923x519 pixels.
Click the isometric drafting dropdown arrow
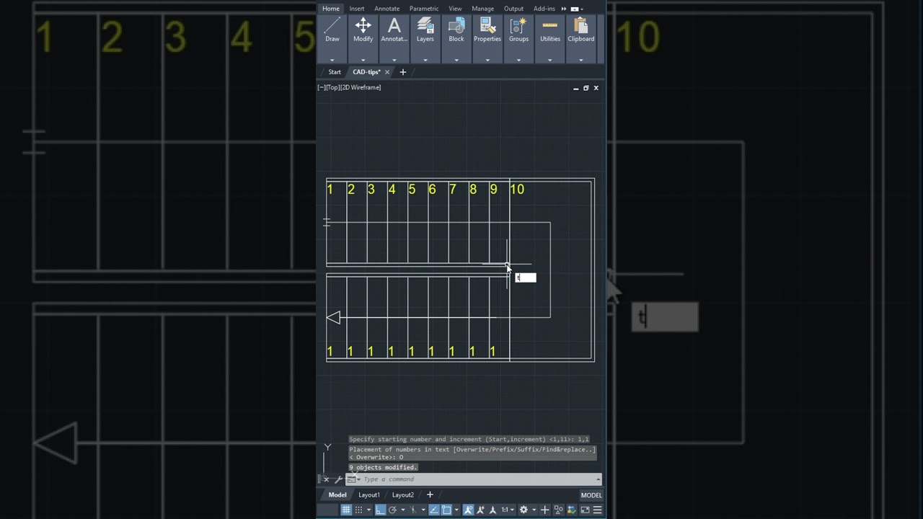(x=423, y=510)
